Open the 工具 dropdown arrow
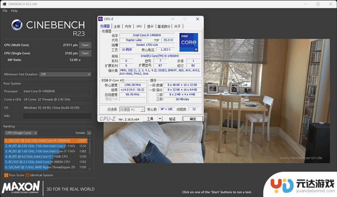This screenshot has width=337, height=197. click(x=160, y=119)
